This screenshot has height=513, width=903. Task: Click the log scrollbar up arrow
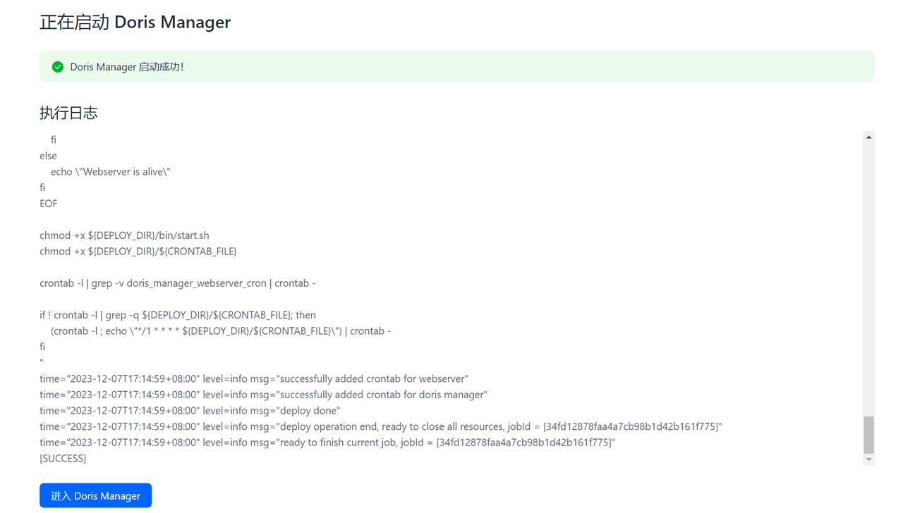click(869, 137)
